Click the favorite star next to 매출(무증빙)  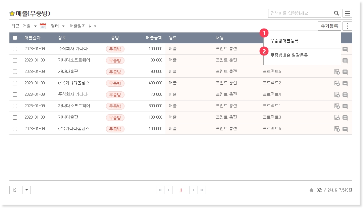coord(12,14)
